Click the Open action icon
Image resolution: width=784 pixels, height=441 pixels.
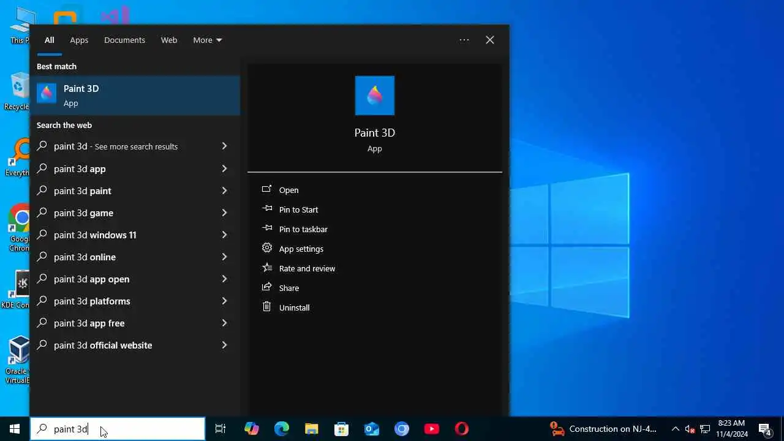(266, 190)
